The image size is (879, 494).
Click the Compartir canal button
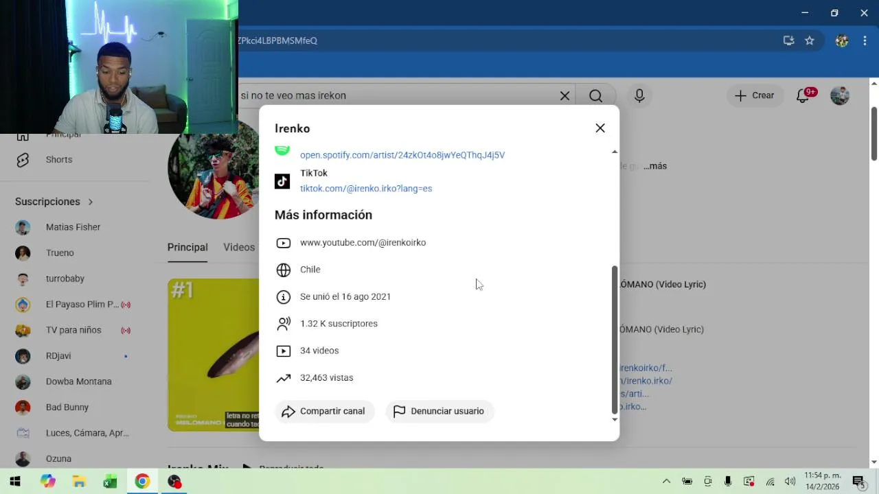coord(324,411)
